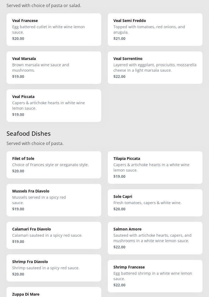Click the 'Served with choice of pasta.' subtitle
The height and width of the screenshot is (297, 209).
click(x=35, y=143)
